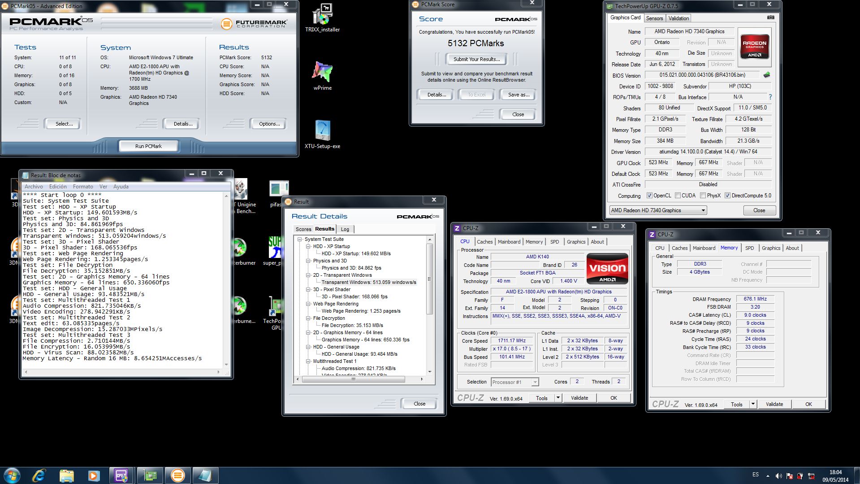860x484 pixels.
Task: Click the Futuremark logo in PCMark05
Action: [255, 23]
